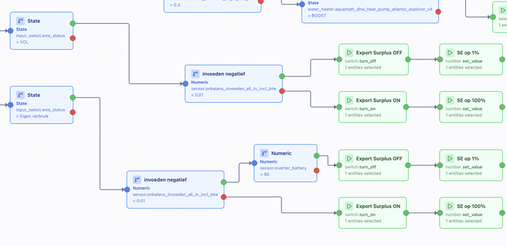Image resolution: width=507 pixels, height=246 pixels.
Task: Click branch icon on Numeric inverter_battery node
Action: point(264,153)
